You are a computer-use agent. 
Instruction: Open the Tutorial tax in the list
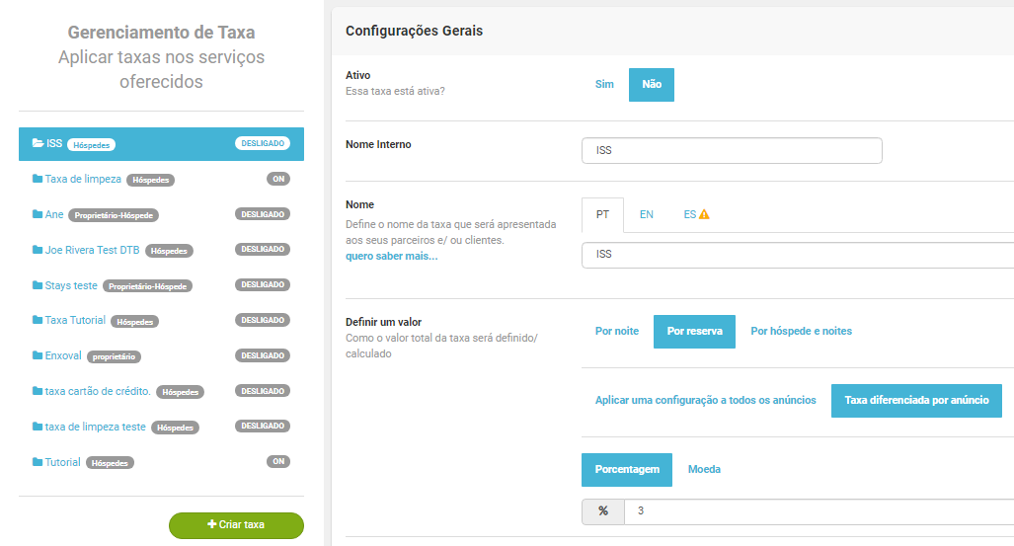(62, 462)
